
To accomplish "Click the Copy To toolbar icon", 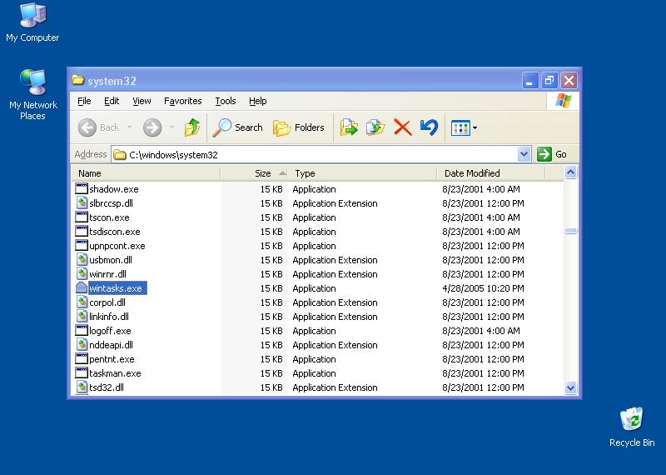I will [x=375, y=127].
